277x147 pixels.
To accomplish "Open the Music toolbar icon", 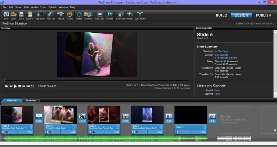I will tap(130, 15).
